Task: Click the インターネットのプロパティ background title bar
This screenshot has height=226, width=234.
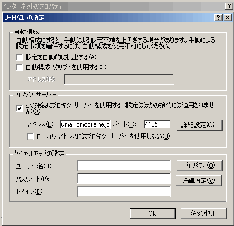Action: [x=113, y=6]
